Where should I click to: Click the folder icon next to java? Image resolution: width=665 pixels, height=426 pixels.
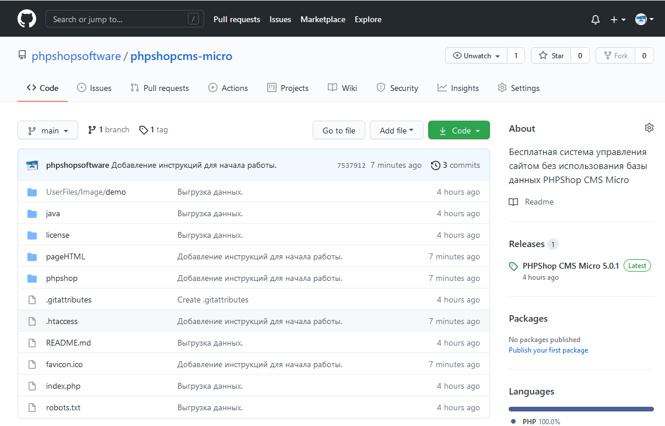pos(32,214)
